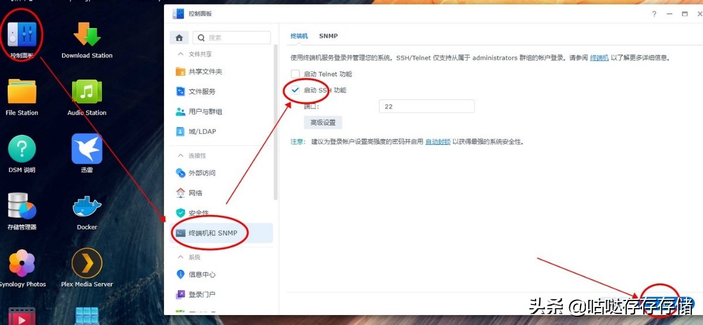The height and width of the screenshot is (325, 703).
Task: Collapse the 系统 section
Action: (x=180, y=257)
